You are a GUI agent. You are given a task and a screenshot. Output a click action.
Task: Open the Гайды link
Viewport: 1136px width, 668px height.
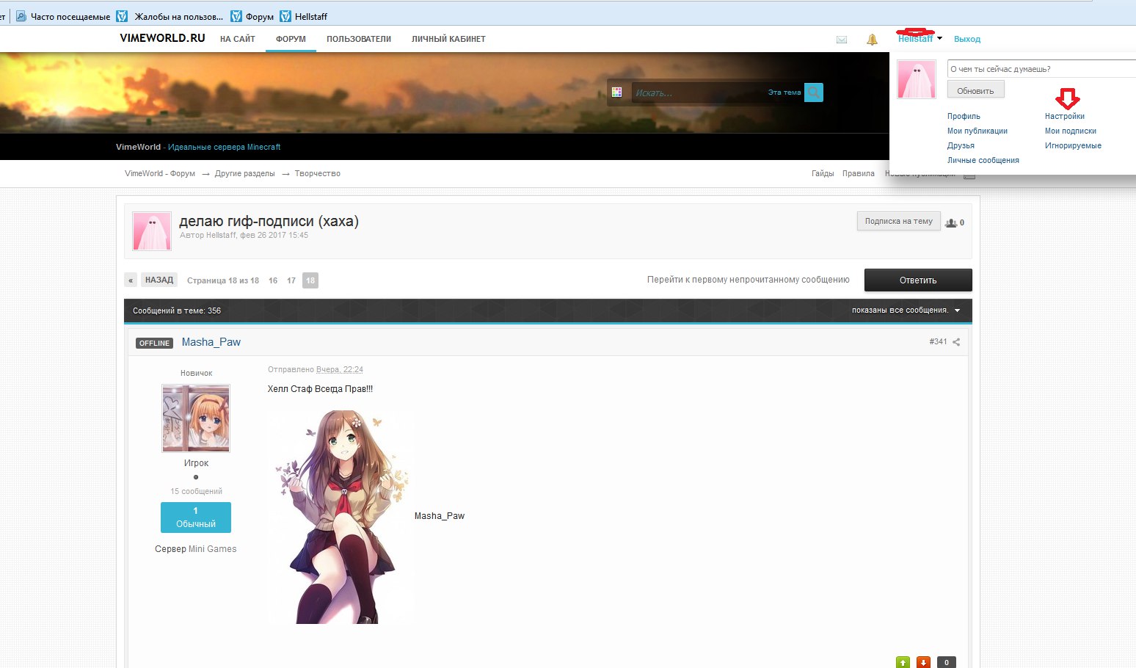coord(823,173)
